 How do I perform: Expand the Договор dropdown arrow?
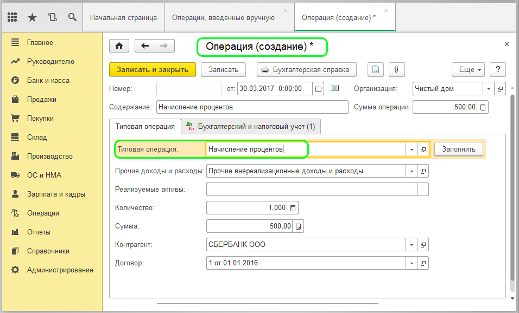click(x=412, y=264)
